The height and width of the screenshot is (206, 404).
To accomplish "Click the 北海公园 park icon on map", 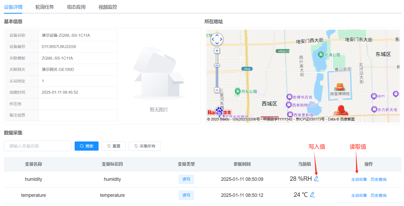I will coord(321,55).
